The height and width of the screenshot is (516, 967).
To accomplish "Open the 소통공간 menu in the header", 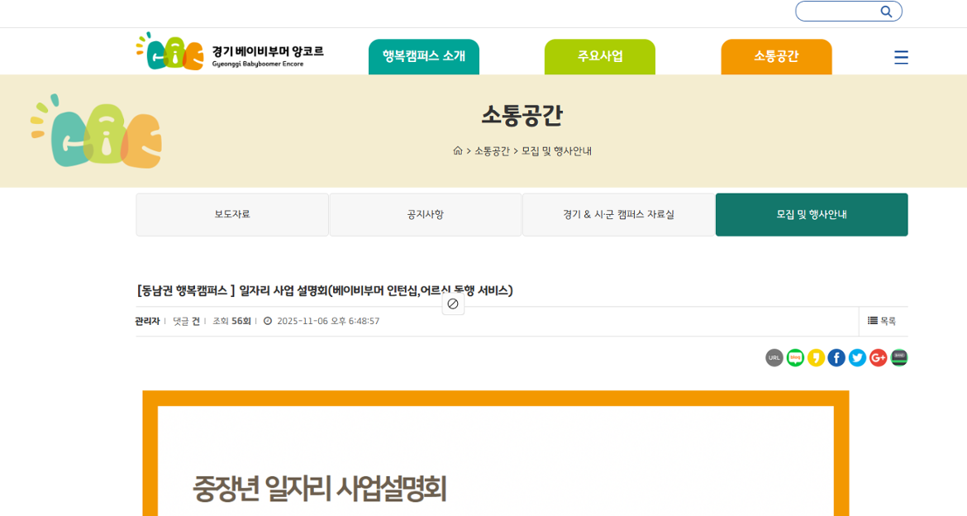I will coord(776,57).
